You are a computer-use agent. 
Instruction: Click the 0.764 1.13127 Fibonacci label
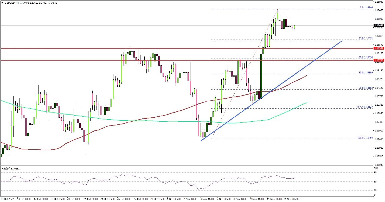[366, 107]
